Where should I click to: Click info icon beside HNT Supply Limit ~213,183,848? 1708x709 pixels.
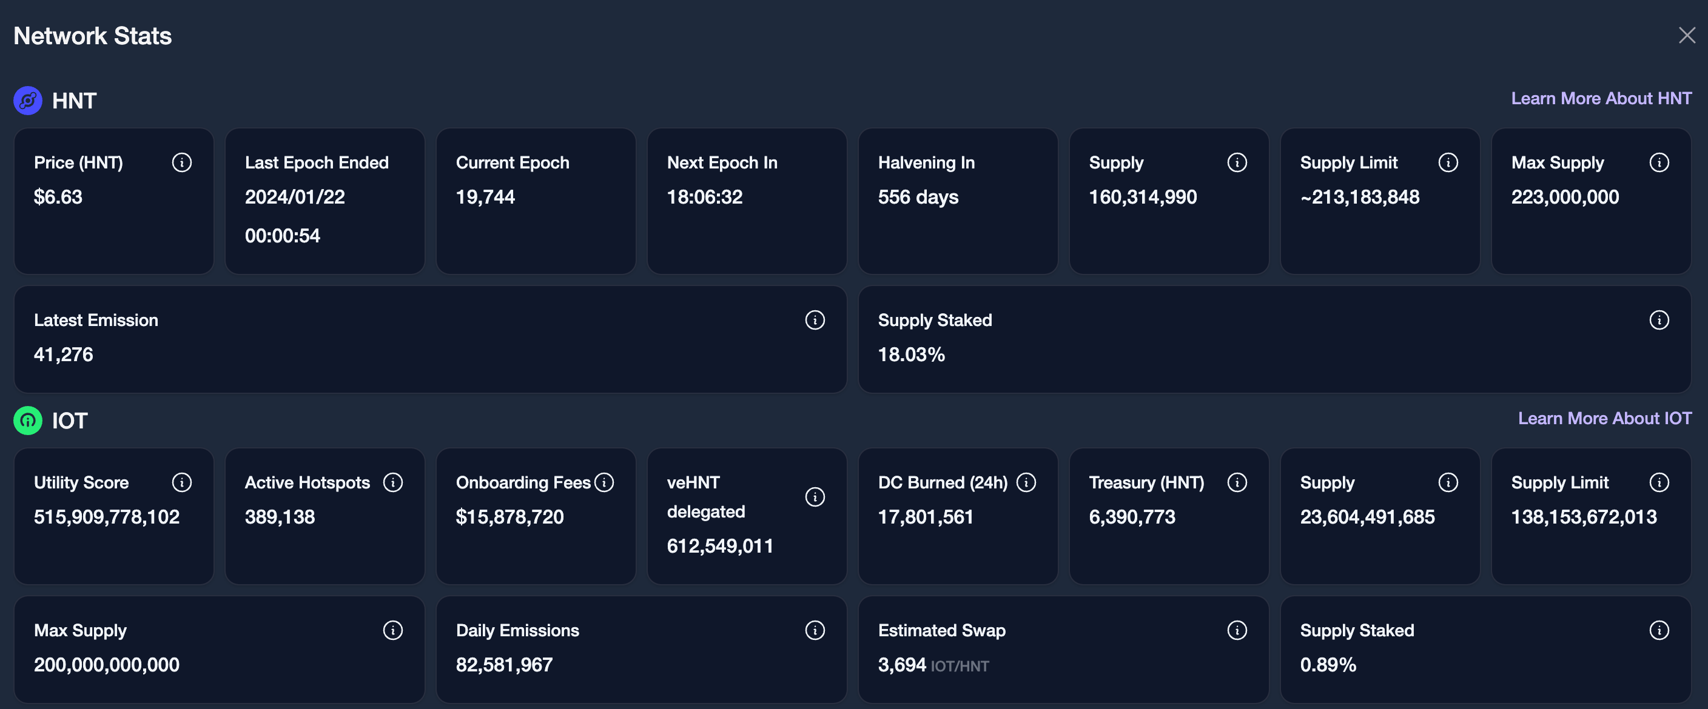click(1447, 162)
